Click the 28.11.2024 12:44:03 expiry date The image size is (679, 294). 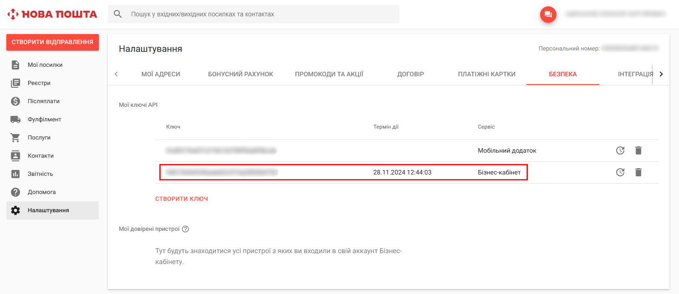tap(402, 172)
